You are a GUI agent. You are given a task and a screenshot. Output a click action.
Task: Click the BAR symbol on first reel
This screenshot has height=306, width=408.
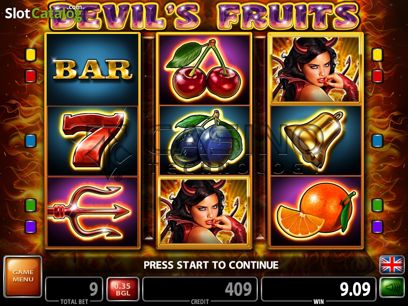pos(92,69)
